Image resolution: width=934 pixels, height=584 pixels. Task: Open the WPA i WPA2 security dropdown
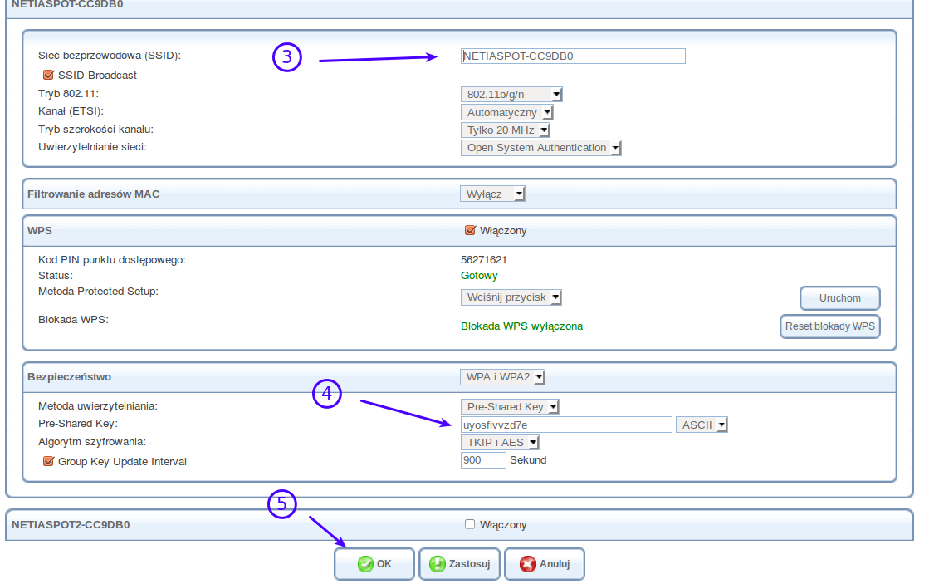503,377
